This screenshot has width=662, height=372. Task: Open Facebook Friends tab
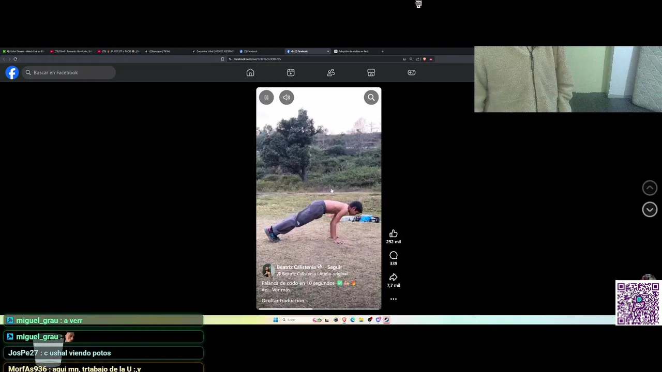pyautogui.click(x=331, y=73)
